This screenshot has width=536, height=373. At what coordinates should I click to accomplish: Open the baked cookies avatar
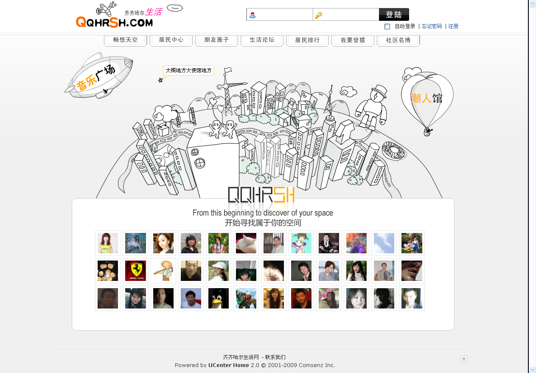108,271
